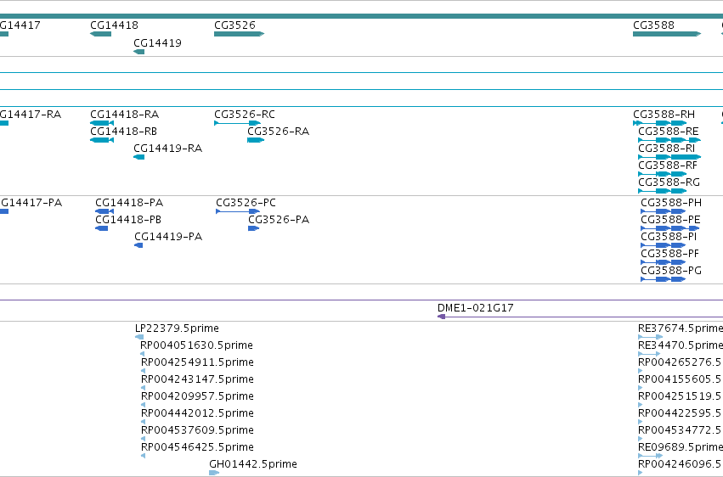
Task: Select EST RP004209957.5prime
Action: [143, 405]
